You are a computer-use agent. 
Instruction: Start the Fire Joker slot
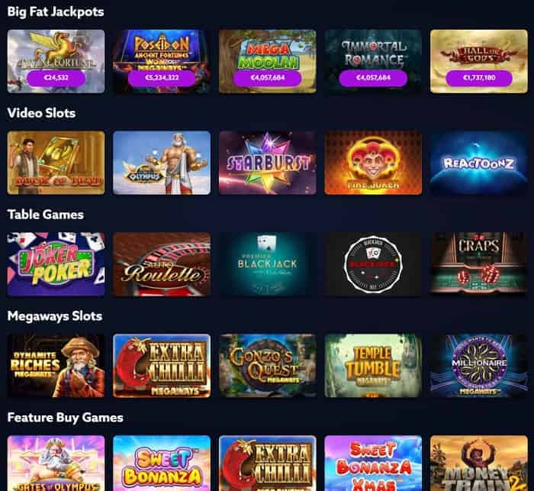(x=373, y=163)
